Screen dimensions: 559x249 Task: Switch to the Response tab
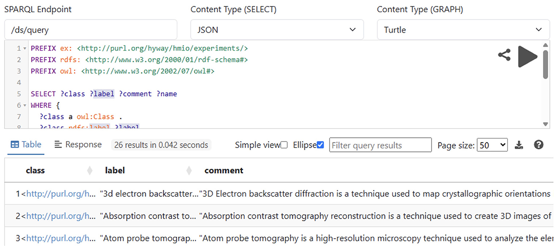[x=78, y=145]
